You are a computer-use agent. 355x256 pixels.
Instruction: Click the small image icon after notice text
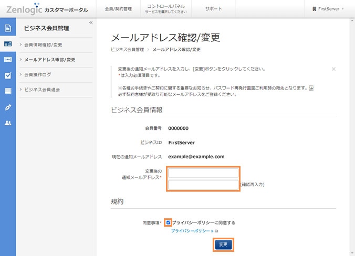coord(311,88)
